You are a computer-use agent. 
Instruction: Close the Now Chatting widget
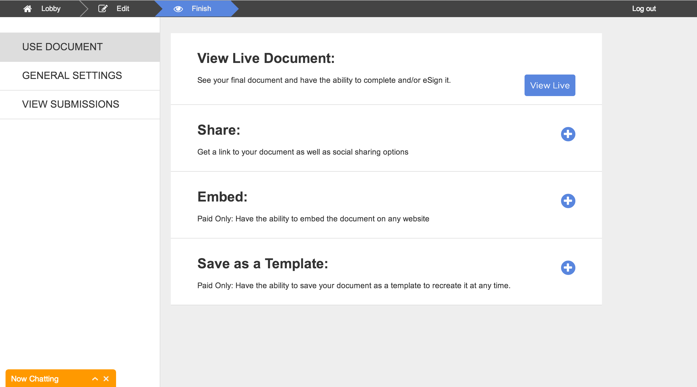[x=106, y=379]
